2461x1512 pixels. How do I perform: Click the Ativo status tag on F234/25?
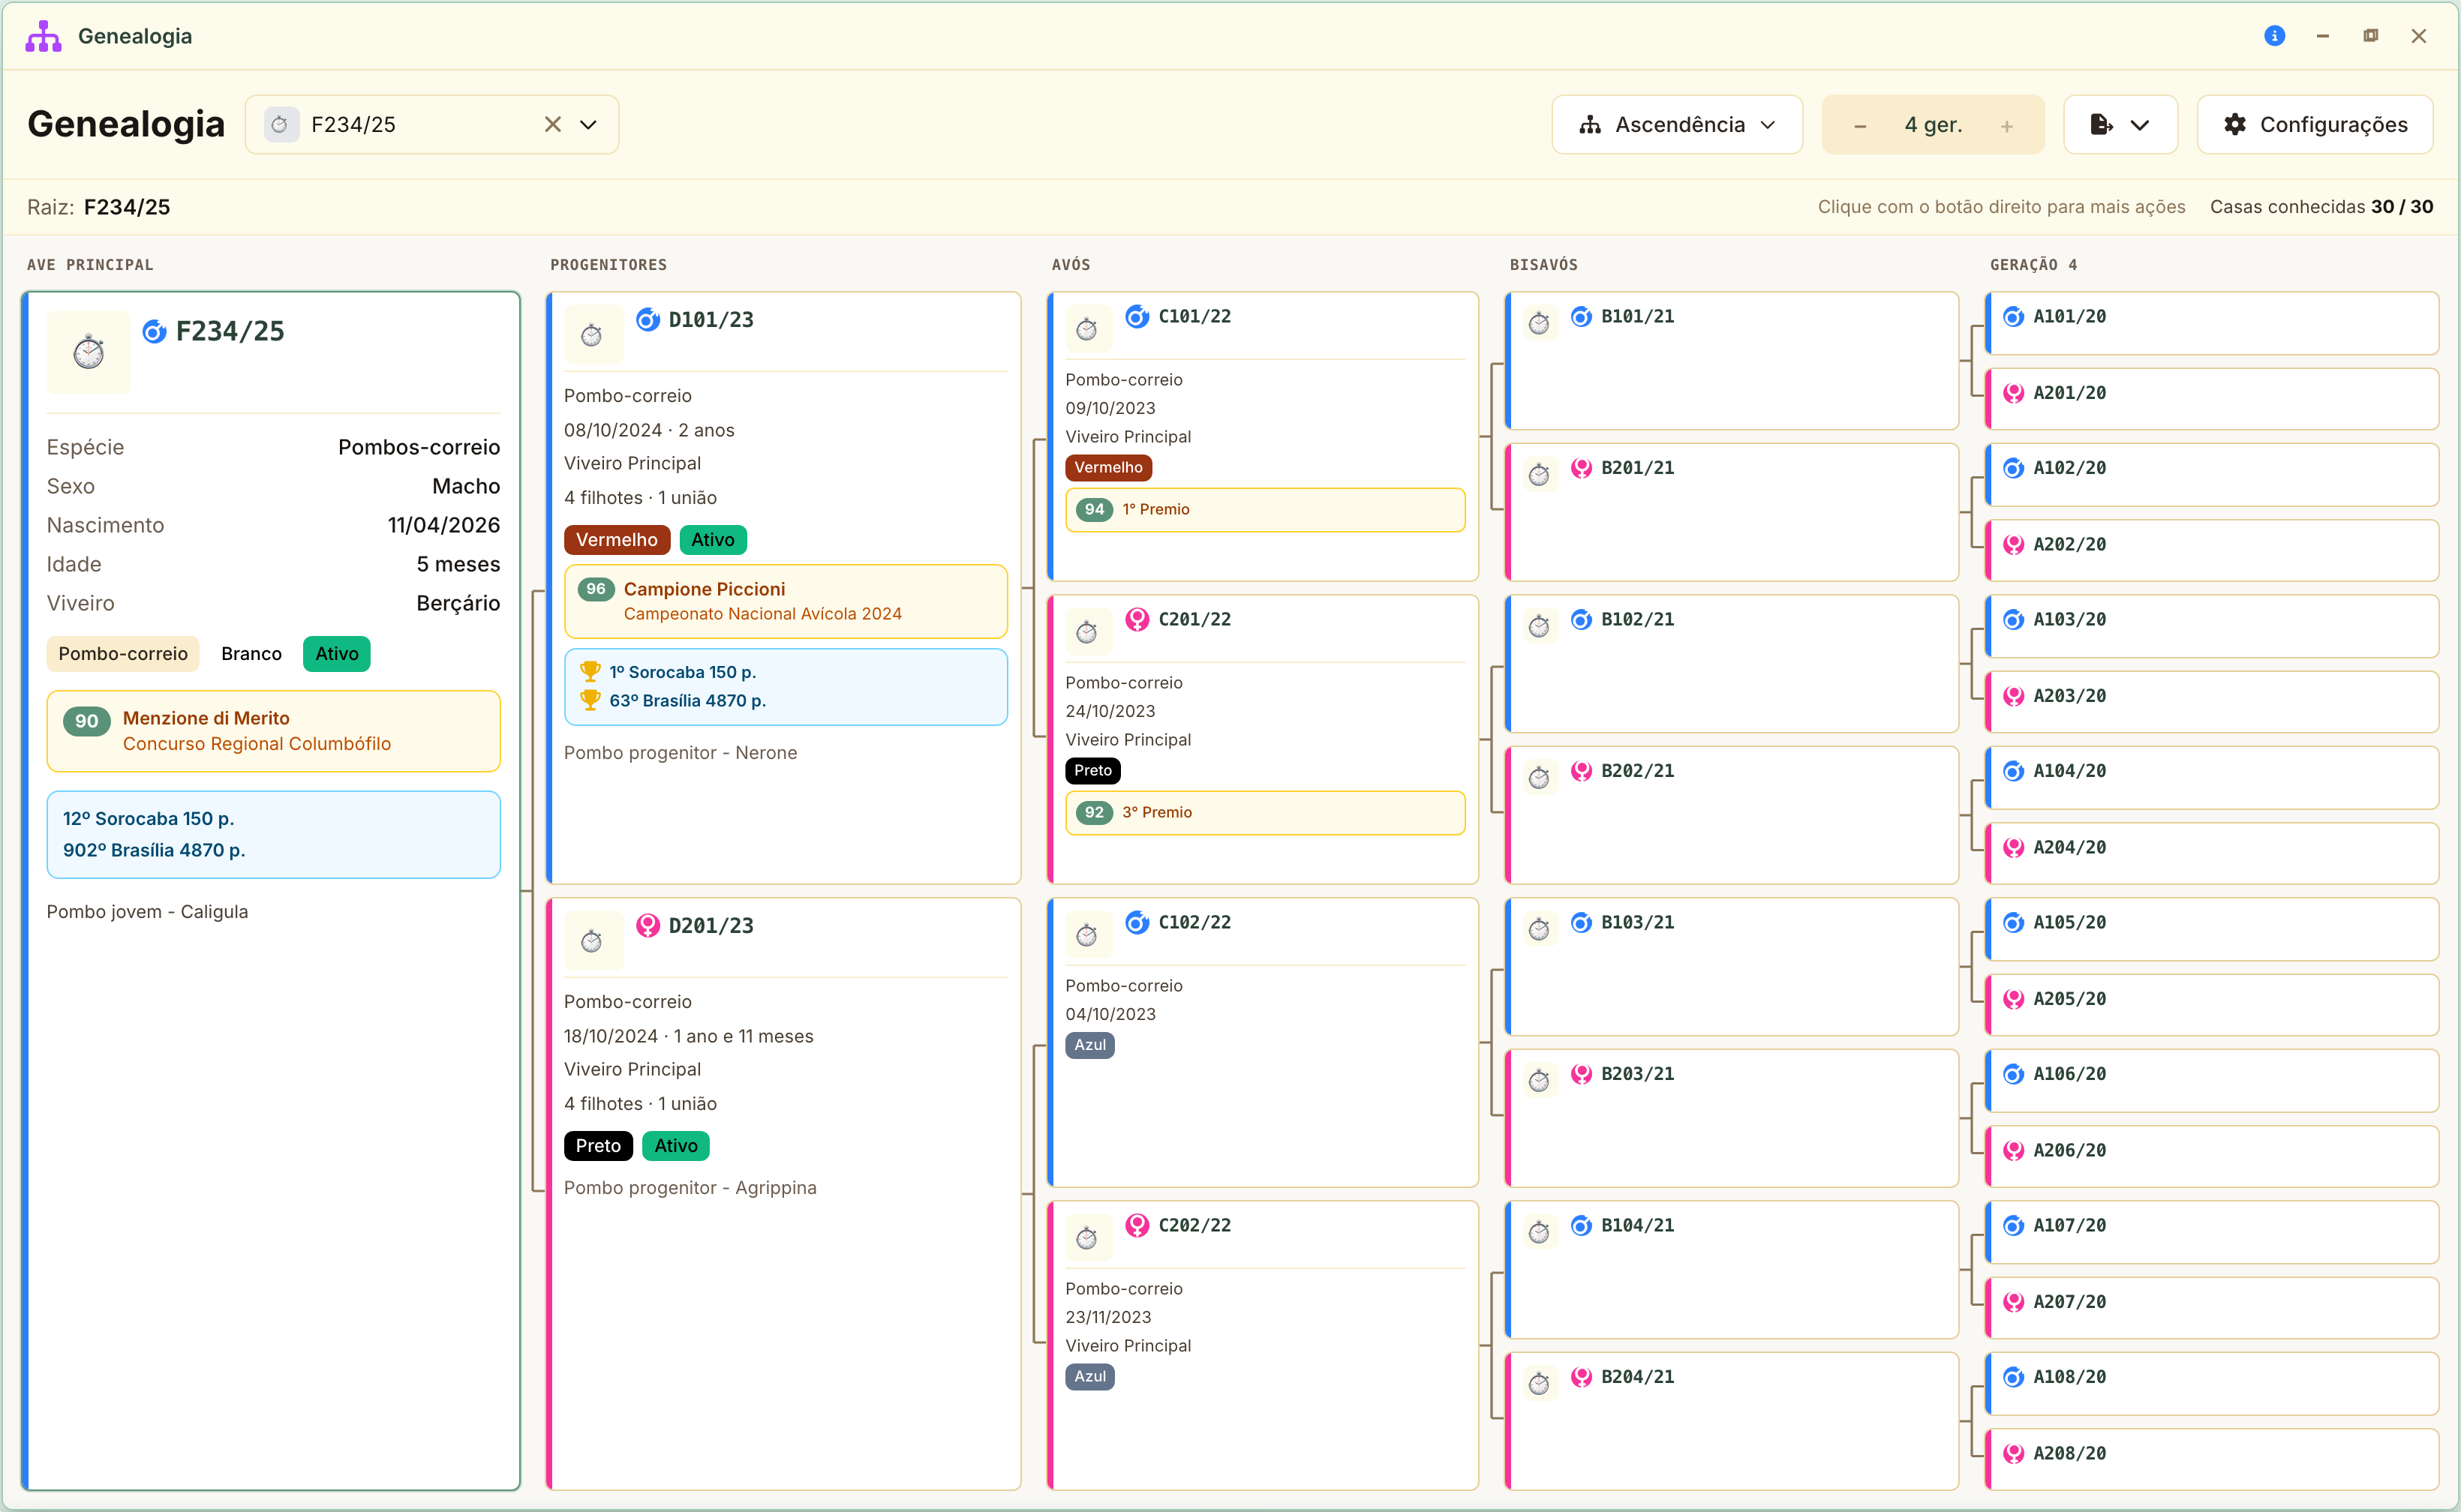337,654
